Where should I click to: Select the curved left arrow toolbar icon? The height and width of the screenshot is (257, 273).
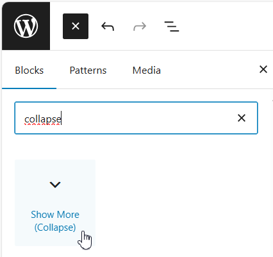click(x=108, y=26)
